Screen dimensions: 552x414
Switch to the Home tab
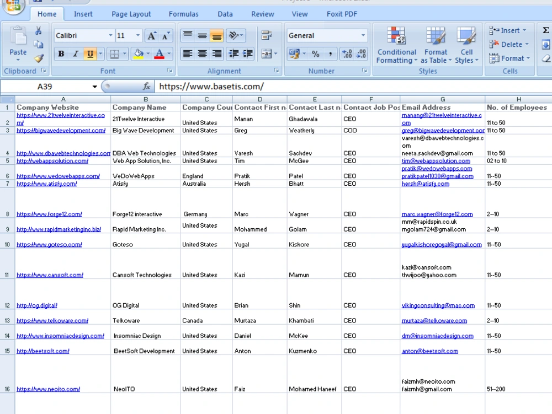coord(47,14)
